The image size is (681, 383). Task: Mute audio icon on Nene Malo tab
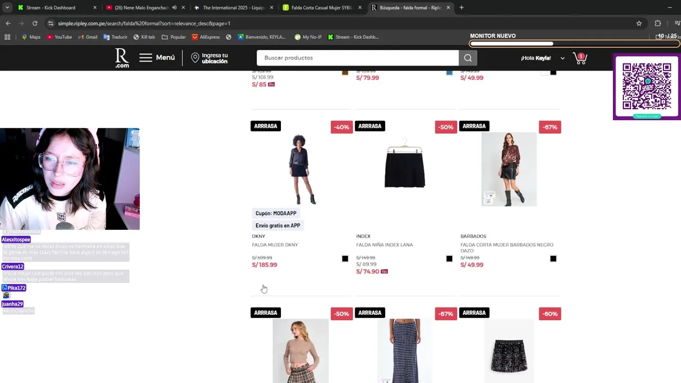pos(175,7)
